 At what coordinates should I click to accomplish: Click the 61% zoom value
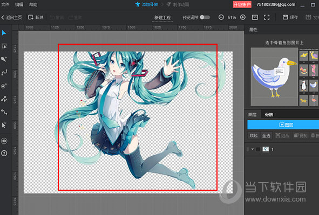point(232,17)
